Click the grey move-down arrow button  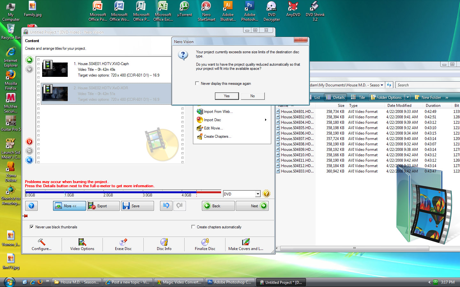tap(29, 69)
